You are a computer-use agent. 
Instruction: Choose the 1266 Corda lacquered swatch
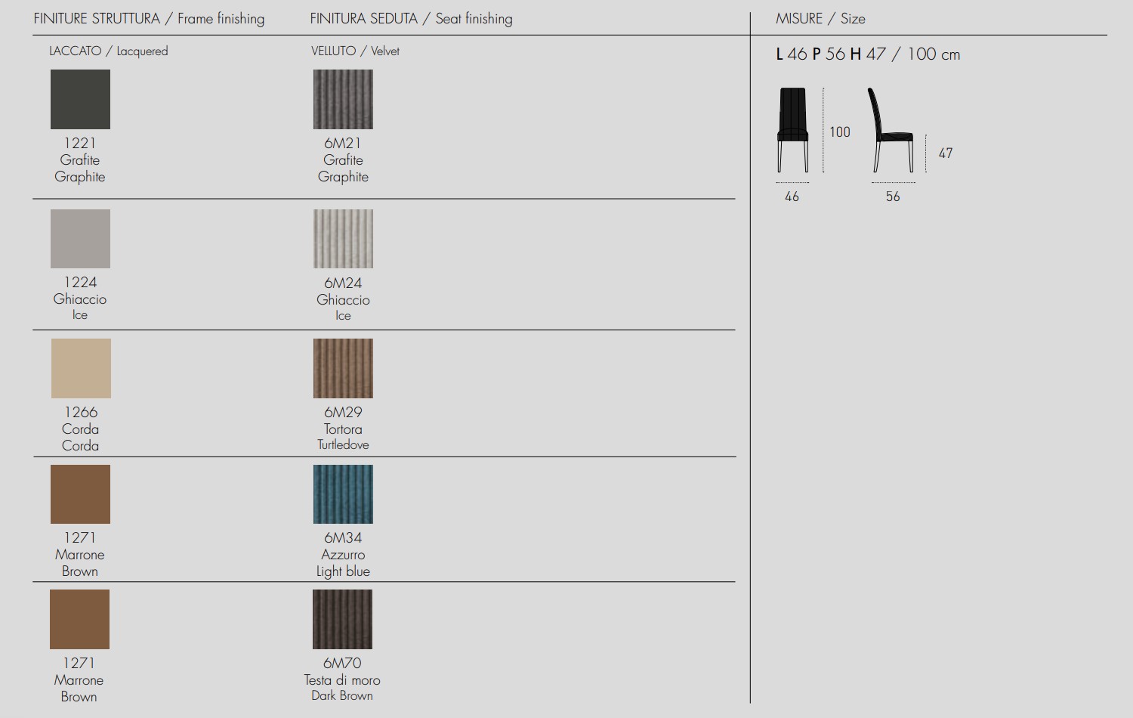pyautogui.click(x=81, y=368)
